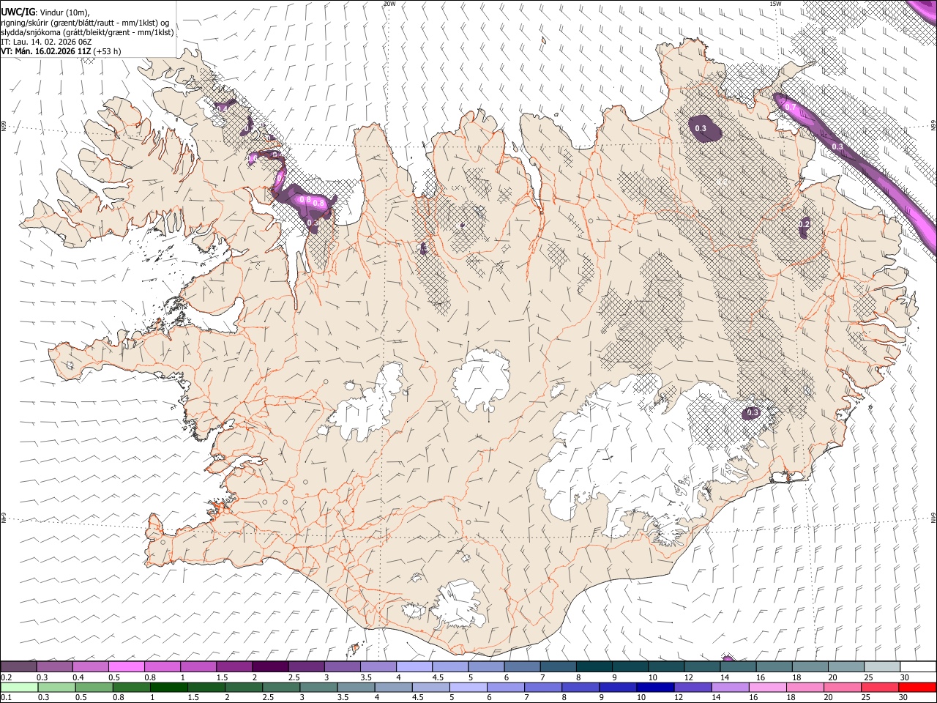Click the "Vindur (10m)" header text

point(64,12)
